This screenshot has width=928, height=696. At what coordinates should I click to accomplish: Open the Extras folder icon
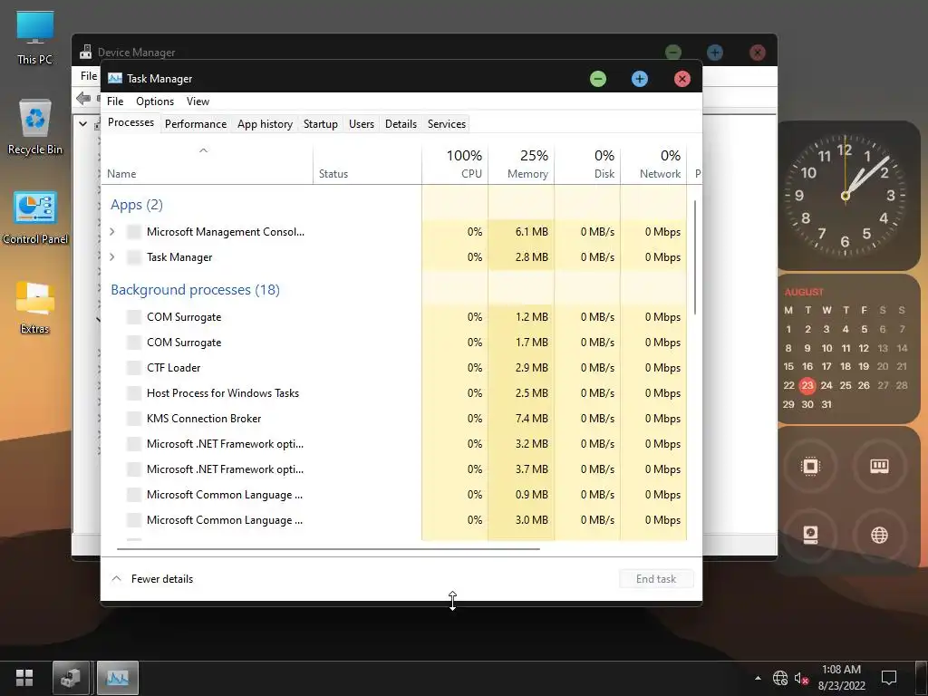point(35,307)
